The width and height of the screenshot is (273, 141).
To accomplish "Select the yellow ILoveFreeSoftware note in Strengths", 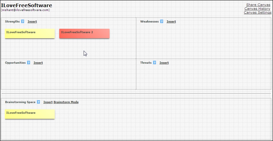I will (30, 33).
